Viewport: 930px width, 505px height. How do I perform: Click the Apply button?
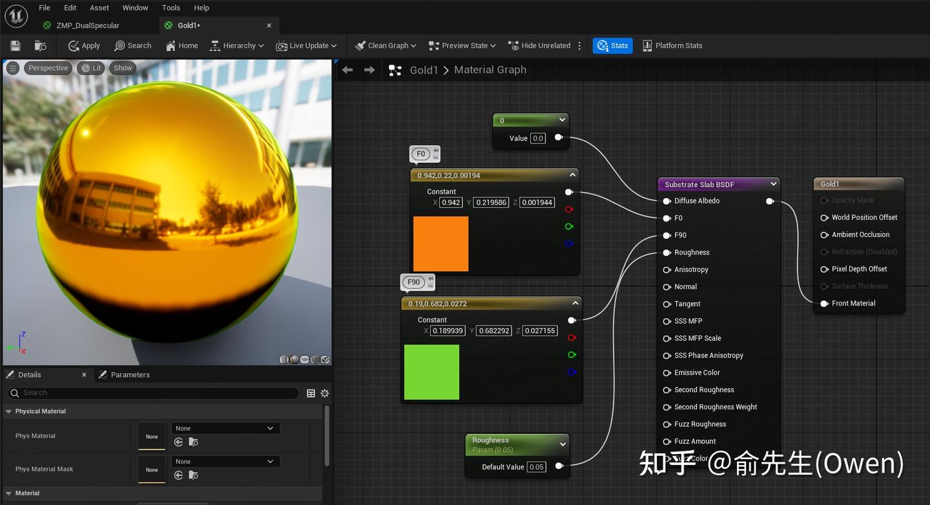[84, 46]
